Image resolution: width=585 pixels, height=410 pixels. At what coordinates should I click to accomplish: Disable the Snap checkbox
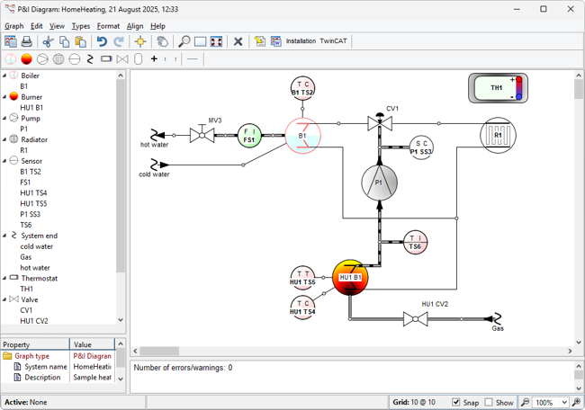456,403
